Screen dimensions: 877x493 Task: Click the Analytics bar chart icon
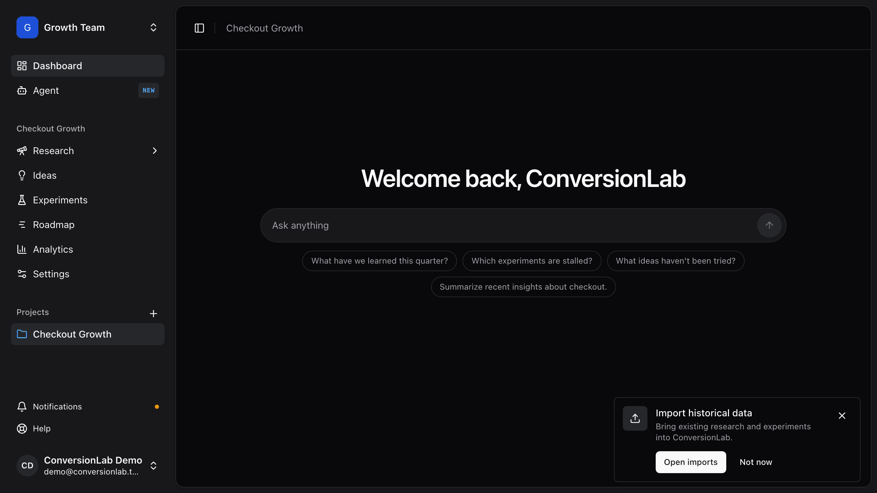tap(22, 249)
